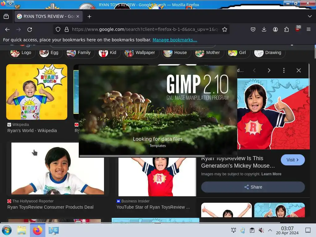Image resolution: width=316 pixels, height=237 pixels.
Task: Expand hidden system tray icons arrow
Action: pyautogui.click(x=270, y=230)
